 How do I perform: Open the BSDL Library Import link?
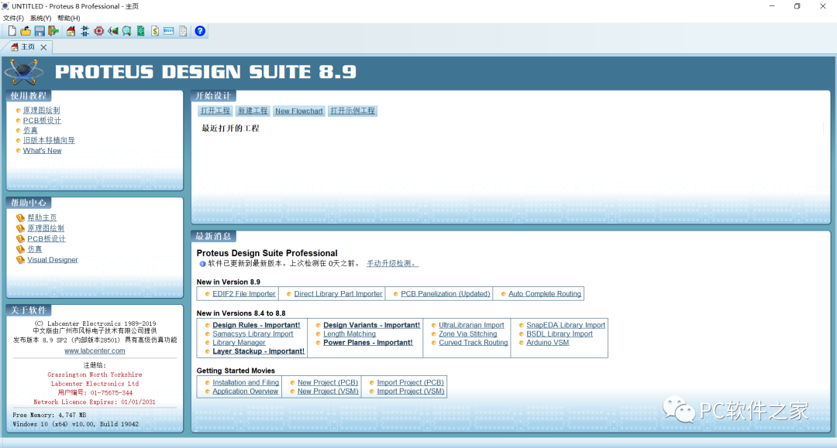pyautogui.click(x=560, y=334)
